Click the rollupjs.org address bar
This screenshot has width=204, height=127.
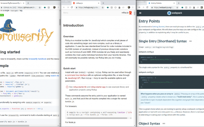tap(89, 8)
